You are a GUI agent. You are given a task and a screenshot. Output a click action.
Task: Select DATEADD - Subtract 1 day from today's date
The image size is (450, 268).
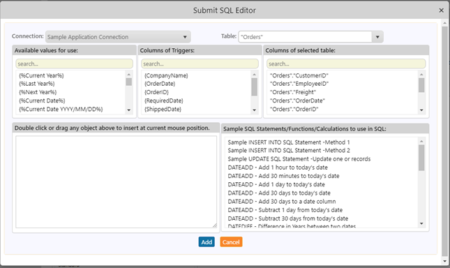coord(285,210)
